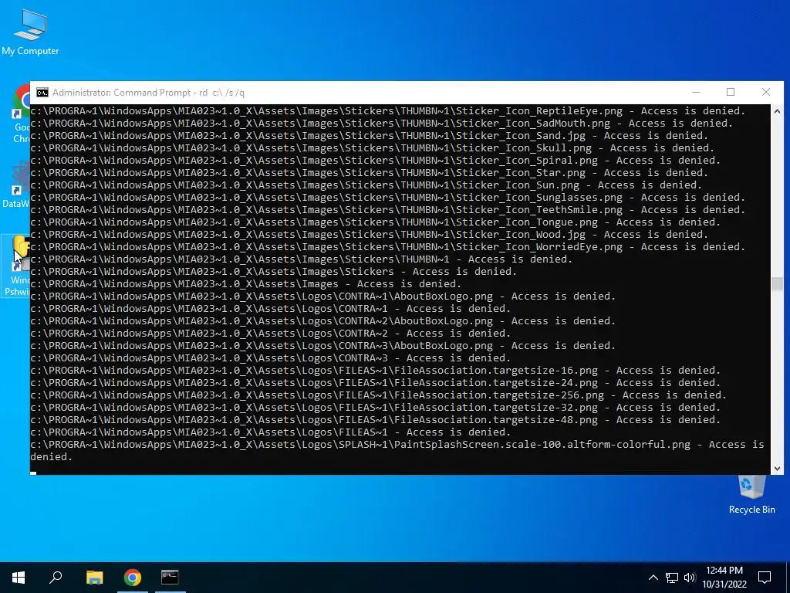Click the Sticker_Icon_WorriedEye.png line
This screenshot has height=593, width=790.
[388, 246]
